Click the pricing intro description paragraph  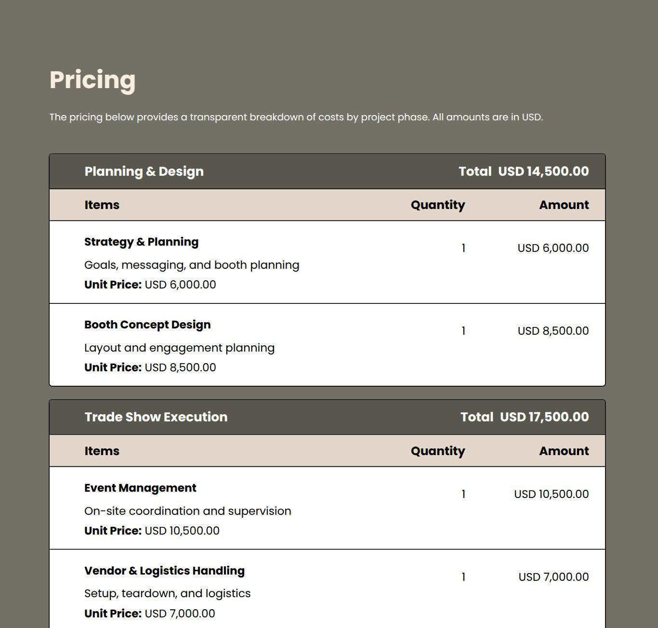[x=296, y=117]
